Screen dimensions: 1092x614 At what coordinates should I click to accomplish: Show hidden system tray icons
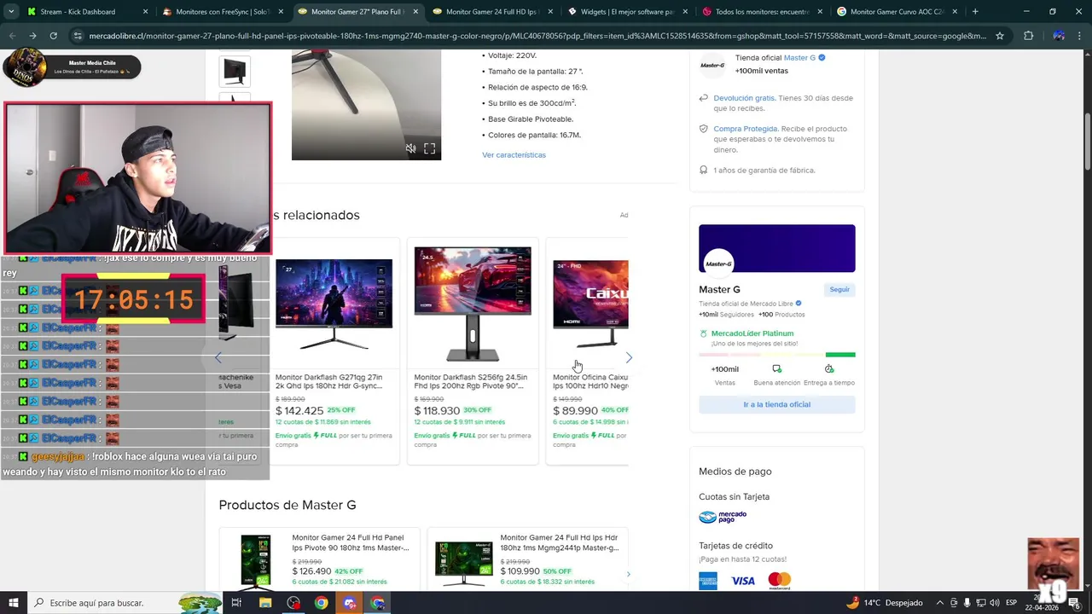click(x=940, y=603)
